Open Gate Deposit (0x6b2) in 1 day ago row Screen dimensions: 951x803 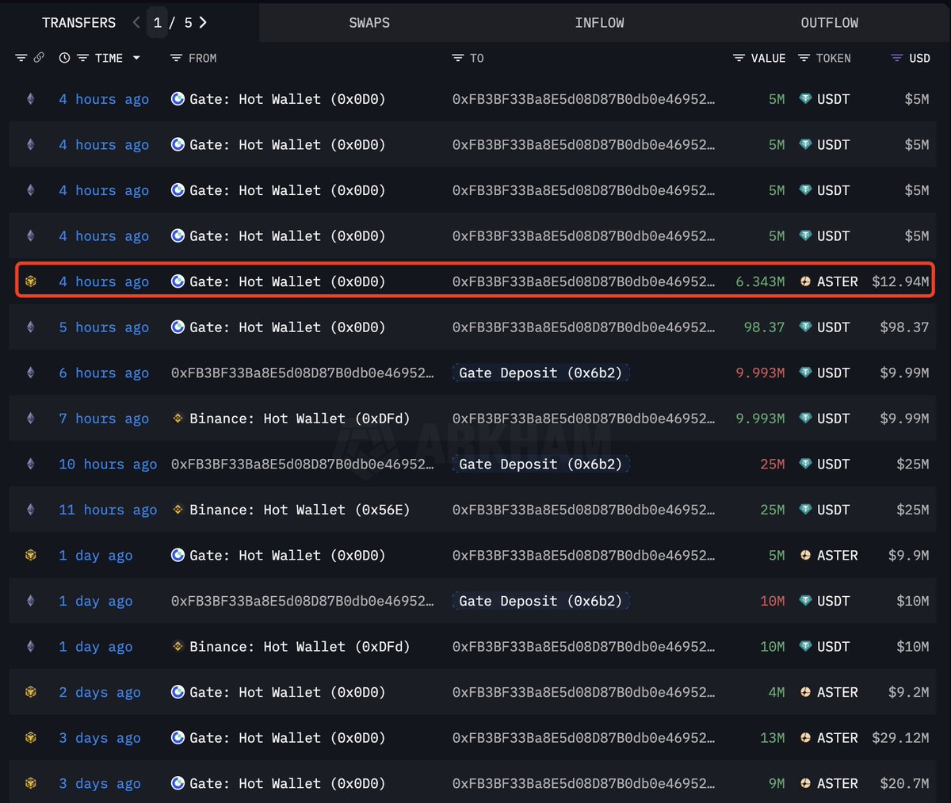point(540,601)
